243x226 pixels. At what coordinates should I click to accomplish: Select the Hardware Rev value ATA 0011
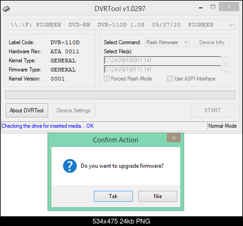click(65, 52)
